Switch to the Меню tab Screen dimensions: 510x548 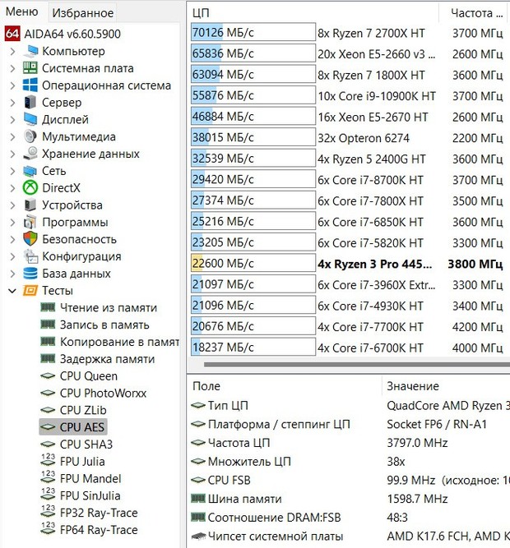[x=21, y=12]
